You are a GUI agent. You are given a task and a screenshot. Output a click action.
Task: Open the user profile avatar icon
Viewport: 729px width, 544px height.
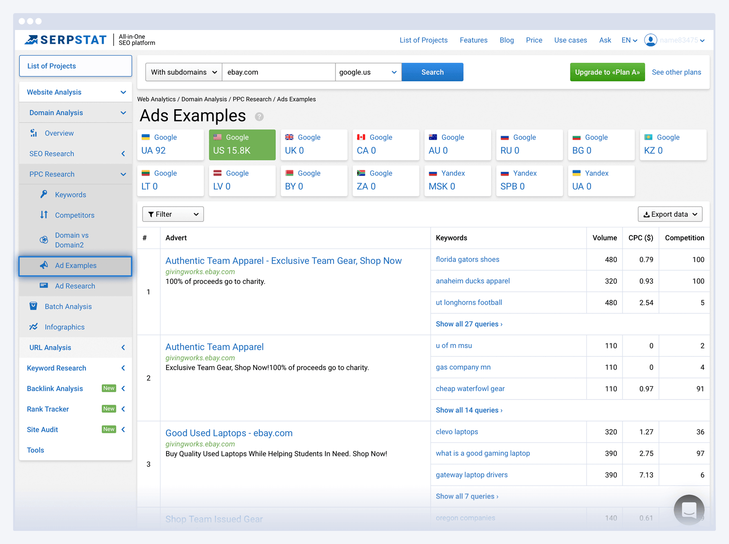tap(650, 40)
